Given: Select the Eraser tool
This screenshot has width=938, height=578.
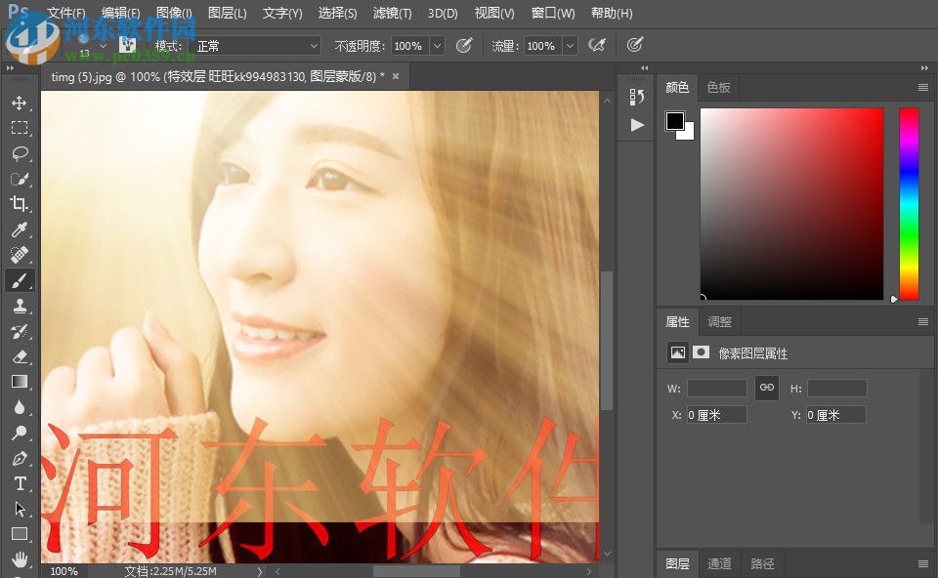Looking at the screenshot, I should 20,356.
